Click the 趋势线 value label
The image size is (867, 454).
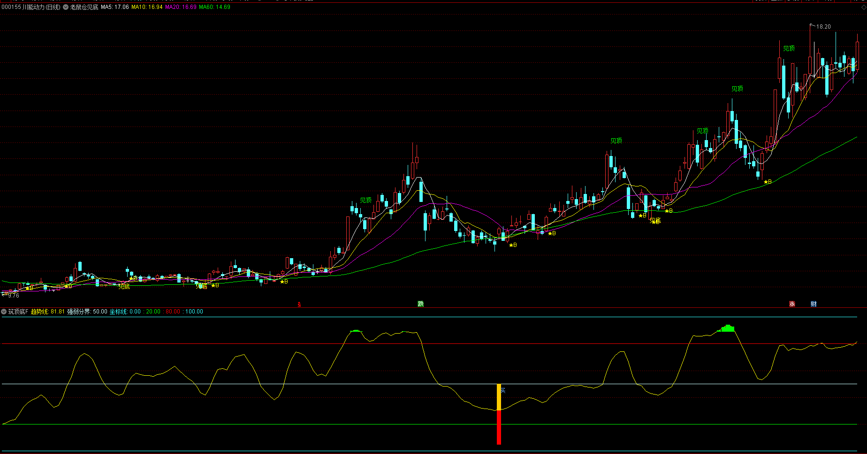[47, 312]
